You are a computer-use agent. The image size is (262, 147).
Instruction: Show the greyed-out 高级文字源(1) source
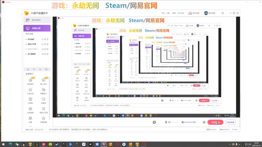point(26,49)
